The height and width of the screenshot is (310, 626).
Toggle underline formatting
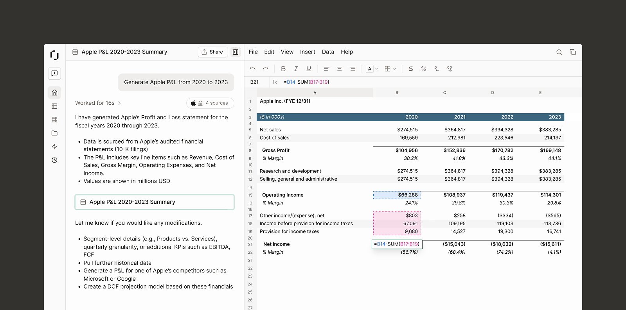click(x=309, y=69)
